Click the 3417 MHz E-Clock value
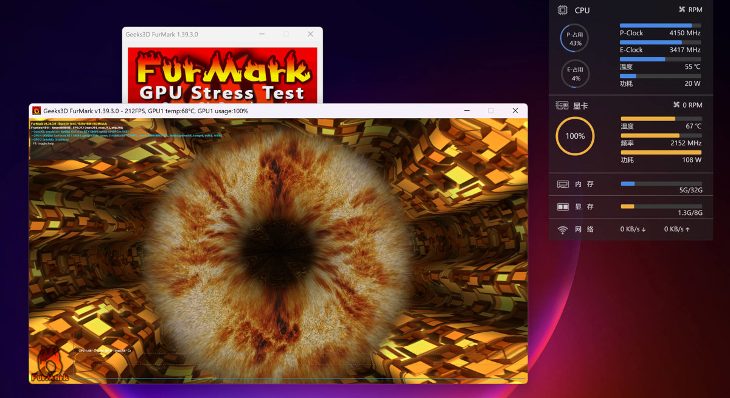This screenshot has width=730, height=398. tap(685, 50)
